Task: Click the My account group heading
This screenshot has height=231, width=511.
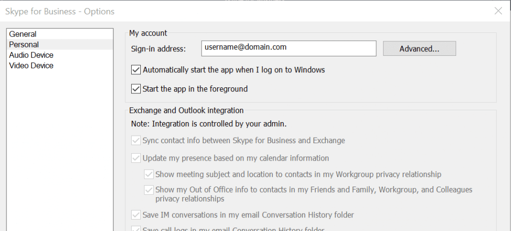Action: point(148,33)
